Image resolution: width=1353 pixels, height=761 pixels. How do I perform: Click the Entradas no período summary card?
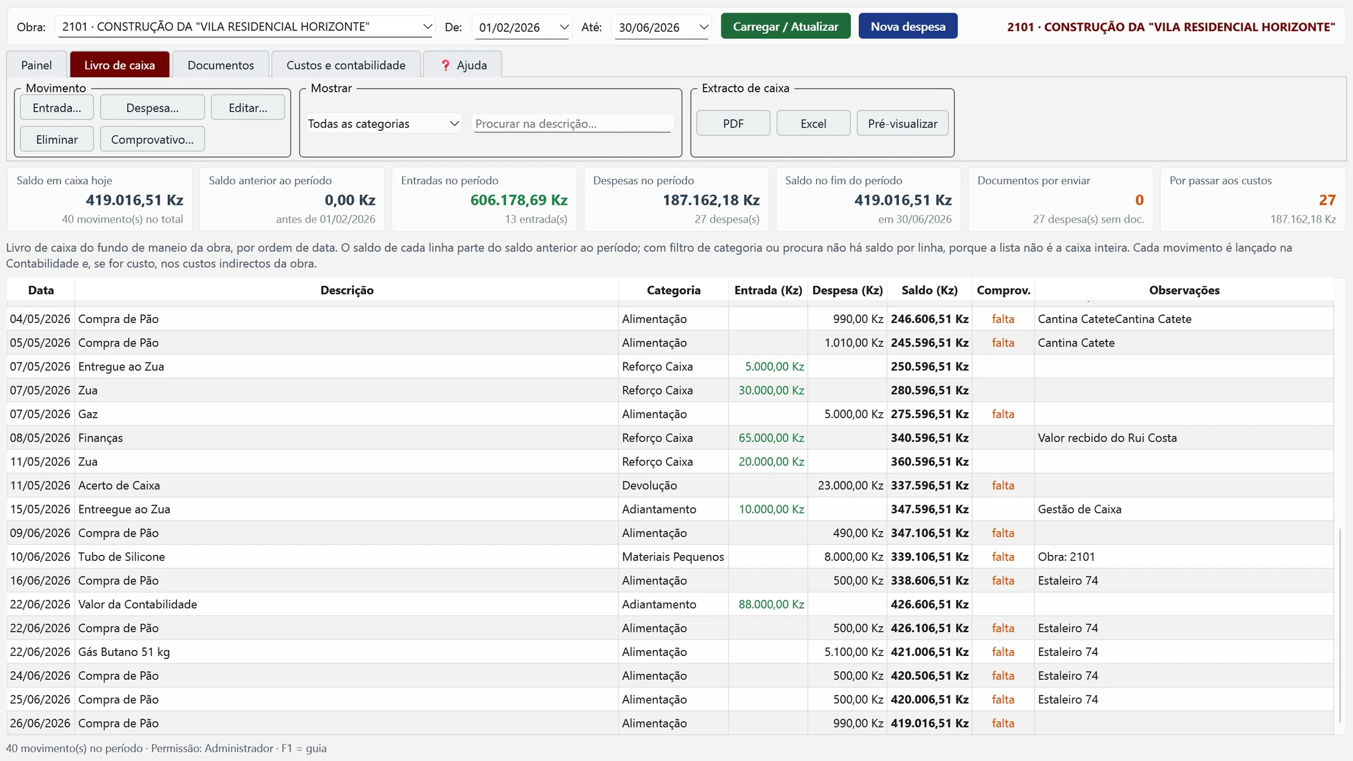[x=484, y=199]
